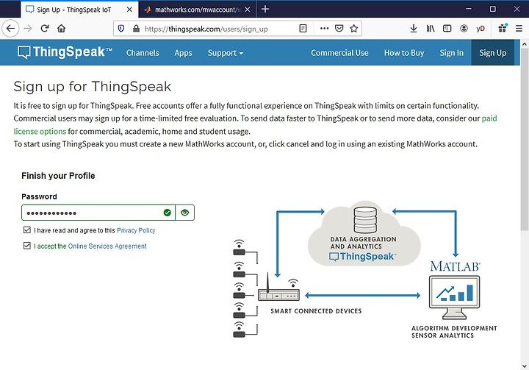529x370 pixels.
Task: Click inside the Password input field
Action: point(98,213)
